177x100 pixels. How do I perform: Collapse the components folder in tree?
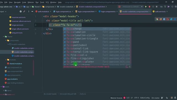click(6, 41)
